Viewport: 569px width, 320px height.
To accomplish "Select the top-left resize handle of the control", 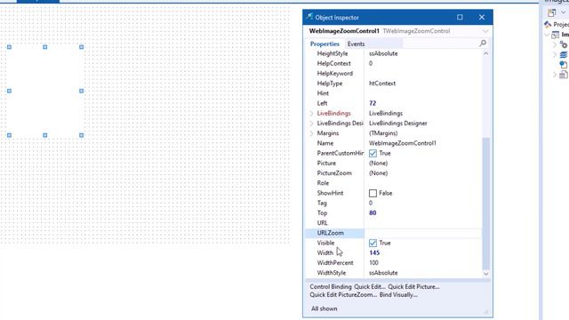I will click(9, 47).
